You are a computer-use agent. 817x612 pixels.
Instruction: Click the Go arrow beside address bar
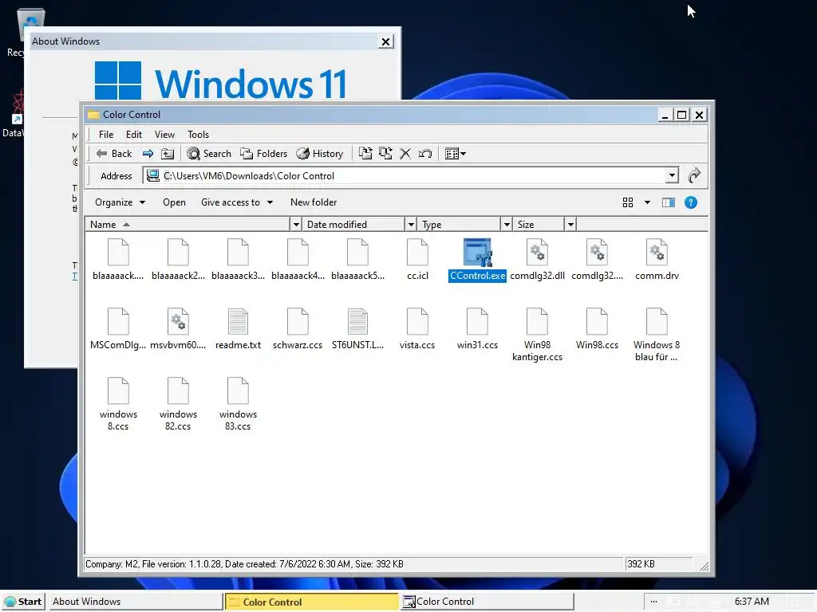pyautogui.click(x=694, y=176)
